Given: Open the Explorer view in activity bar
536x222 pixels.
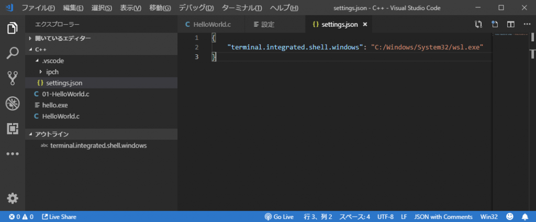Looking at the screenshot, I should pyautogui.click(x=13, y=28).
